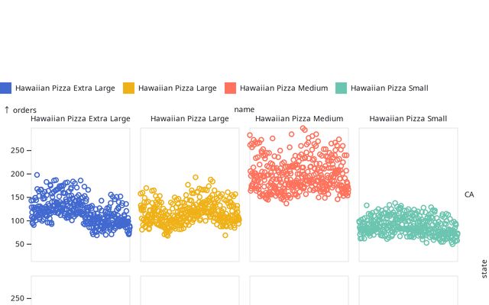
Task: Click the Hawaiian Pizza Small facet title
Action: coord(408,119)
